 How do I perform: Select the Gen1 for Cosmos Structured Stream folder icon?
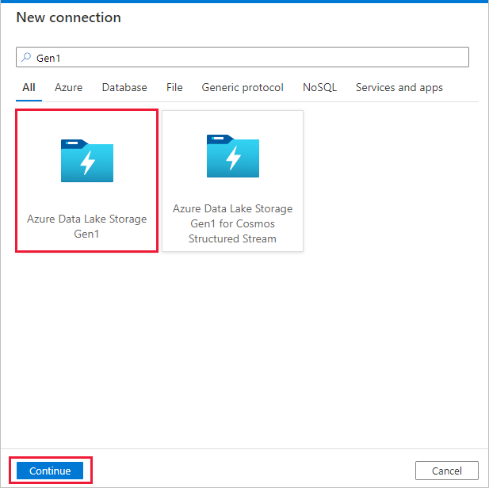point(233,156)
